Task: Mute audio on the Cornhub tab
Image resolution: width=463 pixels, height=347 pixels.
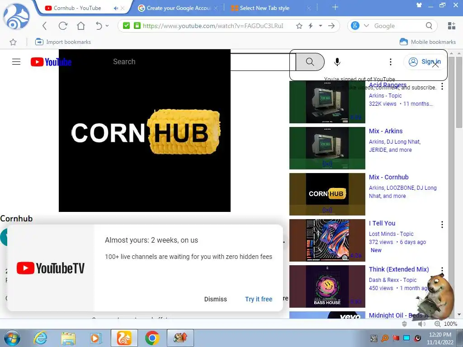Action: coord(116,8)
